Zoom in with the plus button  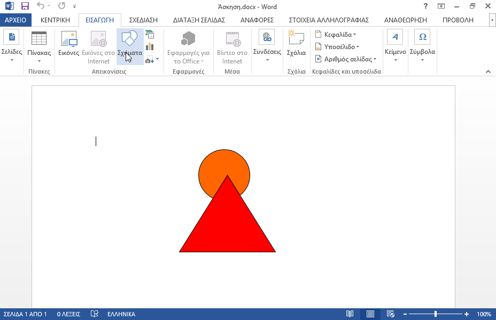[467, 314]
